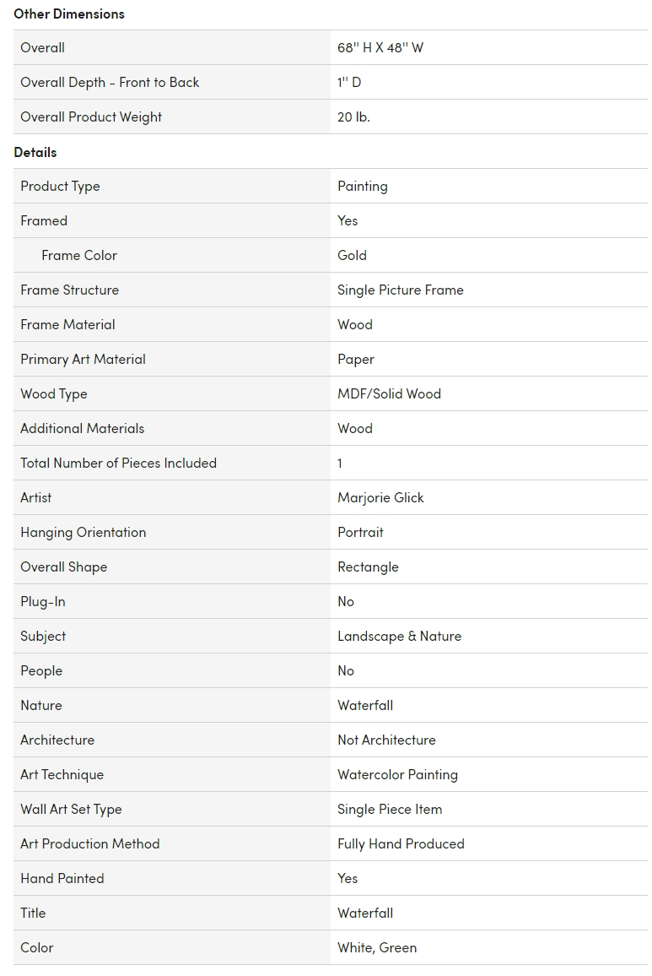
Task: Click the Watercolor Painting technique value
Action: point(397,775)
